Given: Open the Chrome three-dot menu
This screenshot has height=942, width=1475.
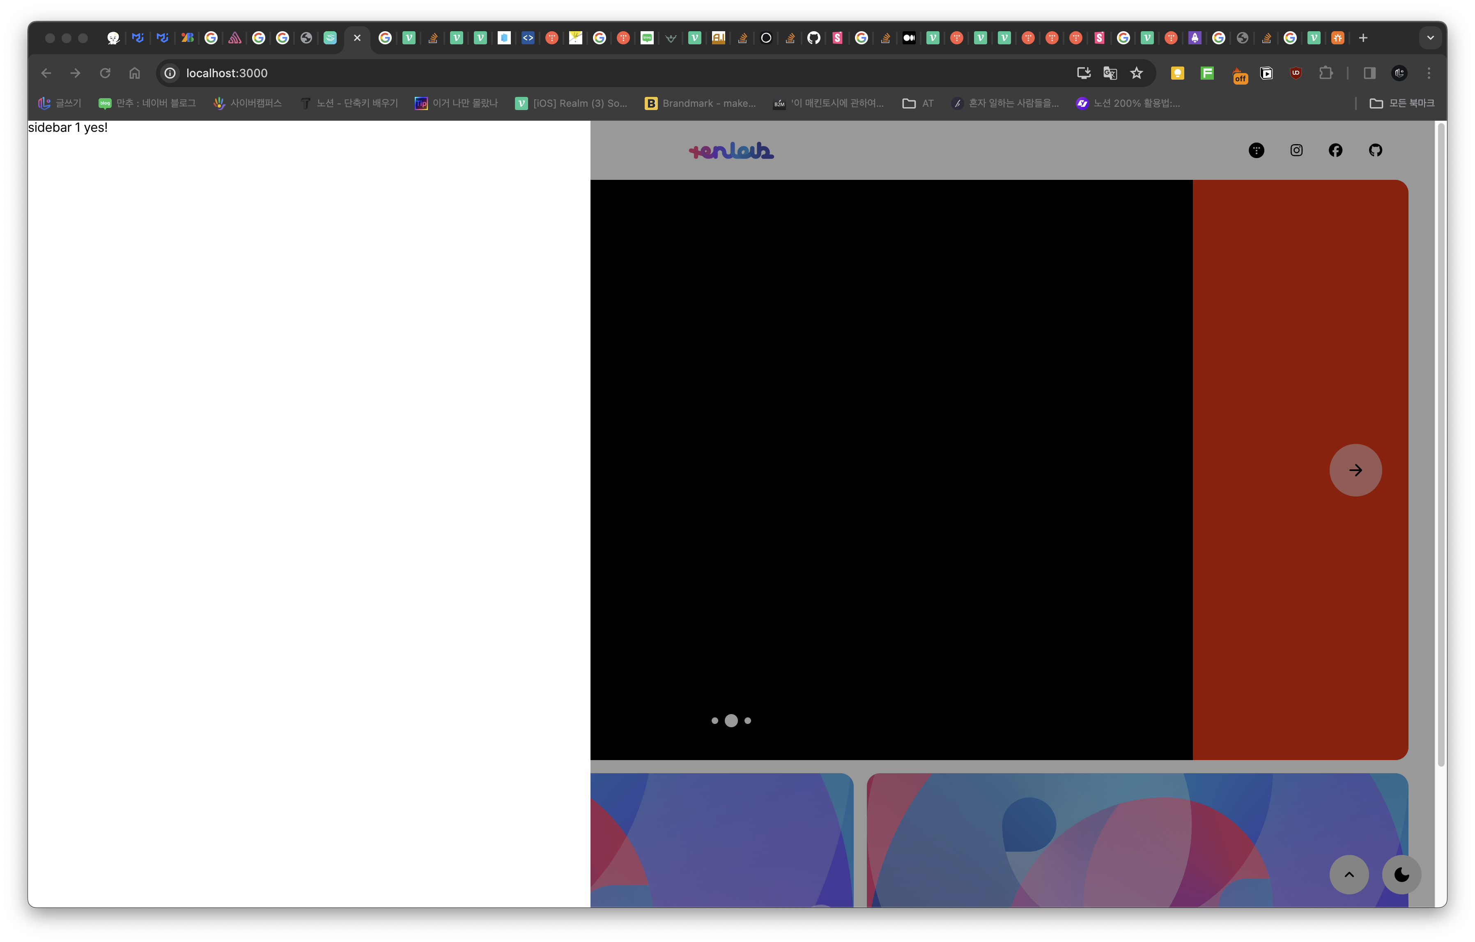Looking at the screenshot, I should (1429, 74).
